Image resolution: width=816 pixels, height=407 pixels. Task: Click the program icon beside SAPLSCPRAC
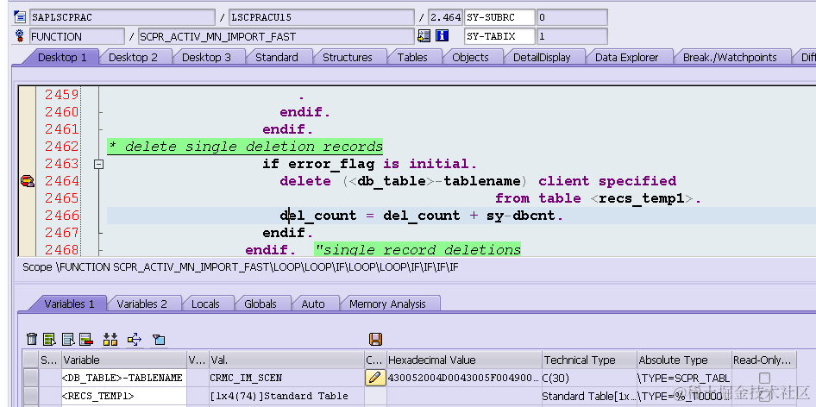pyautogui.click(x=20, y=16)
